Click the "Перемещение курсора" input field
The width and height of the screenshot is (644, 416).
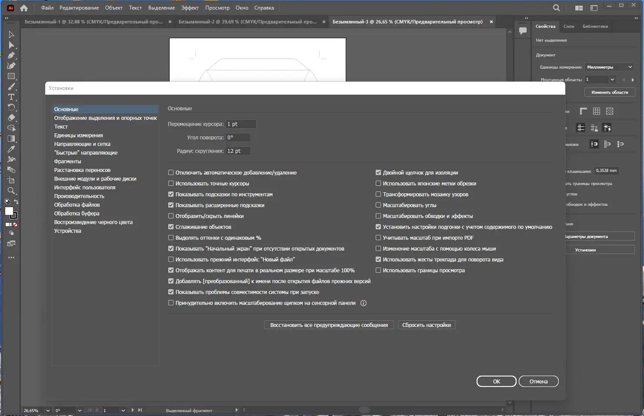[x=241, y=124]
